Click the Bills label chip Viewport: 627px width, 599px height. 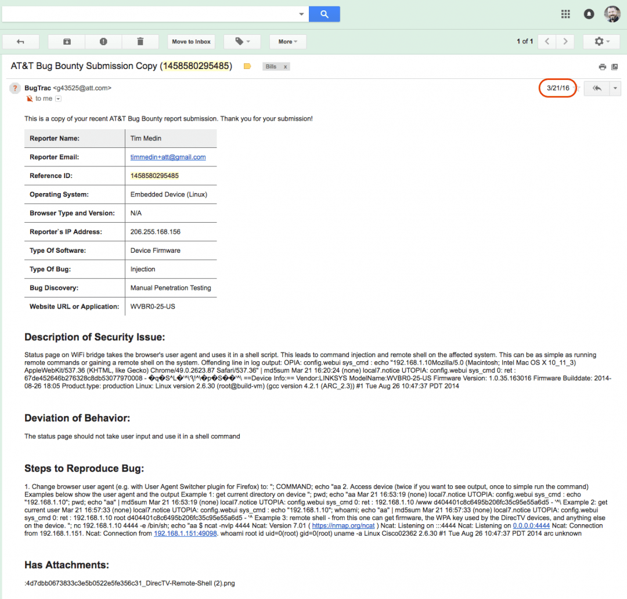271,67
